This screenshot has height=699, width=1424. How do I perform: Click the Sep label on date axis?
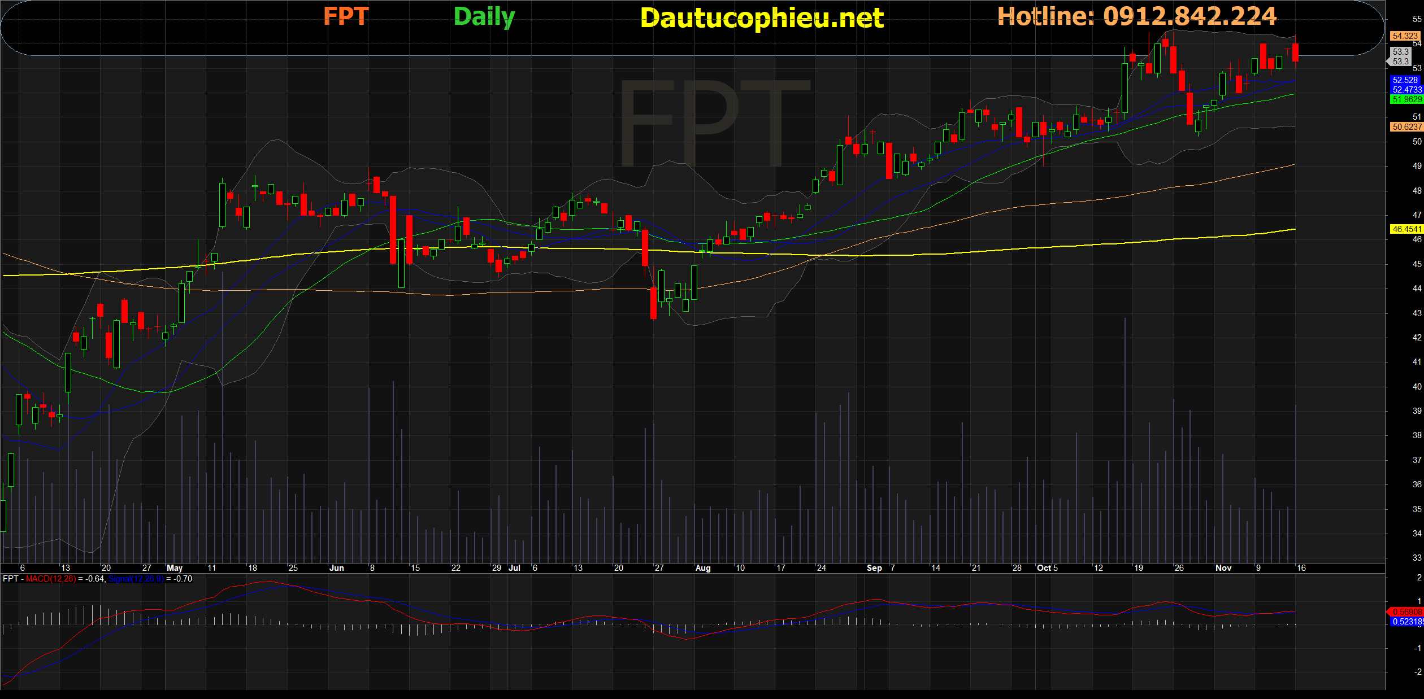click(x=874, y=568)
